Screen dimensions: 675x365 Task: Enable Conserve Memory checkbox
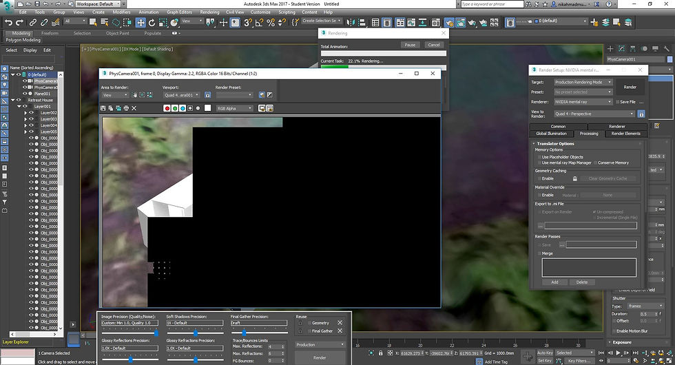coord(595,163)
